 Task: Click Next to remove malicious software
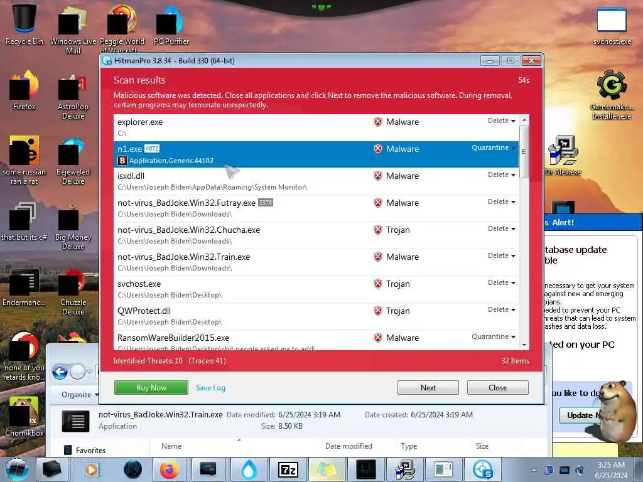tap(428, 388)
